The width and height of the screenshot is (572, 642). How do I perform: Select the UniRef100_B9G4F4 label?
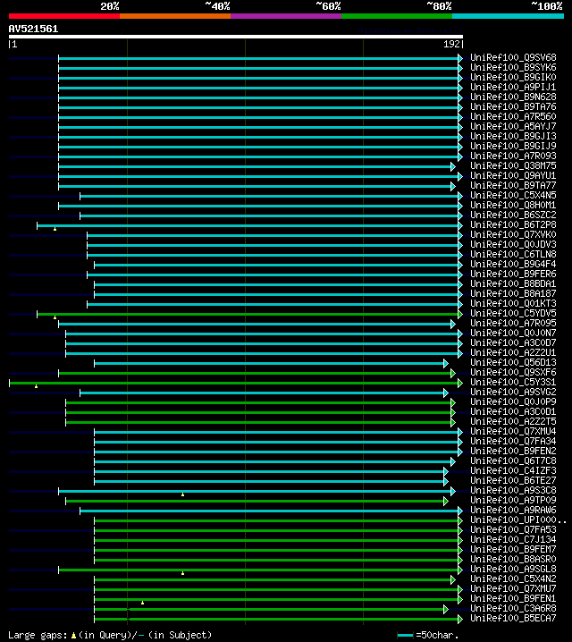pyautogui.click(x=513, y=264)
